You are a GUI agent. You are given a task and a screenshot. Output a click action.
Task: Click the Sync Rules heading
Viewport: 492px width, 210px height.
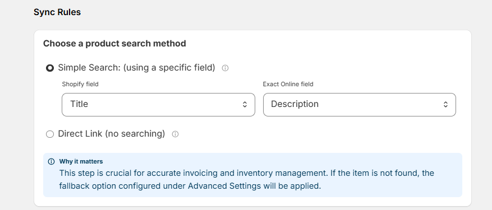[x=57, y=12]
